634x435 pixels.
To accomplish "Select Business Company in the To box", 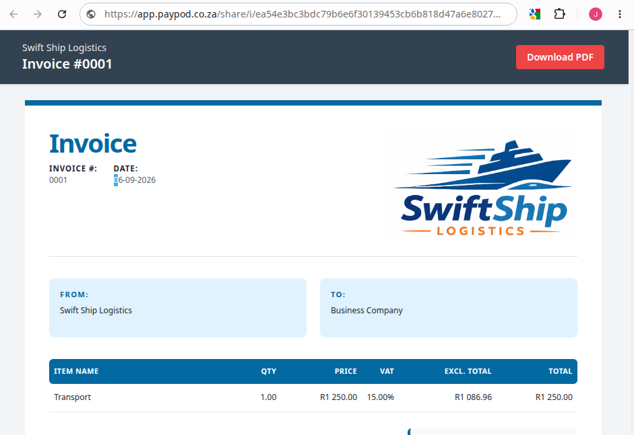I will pos(367,311).
